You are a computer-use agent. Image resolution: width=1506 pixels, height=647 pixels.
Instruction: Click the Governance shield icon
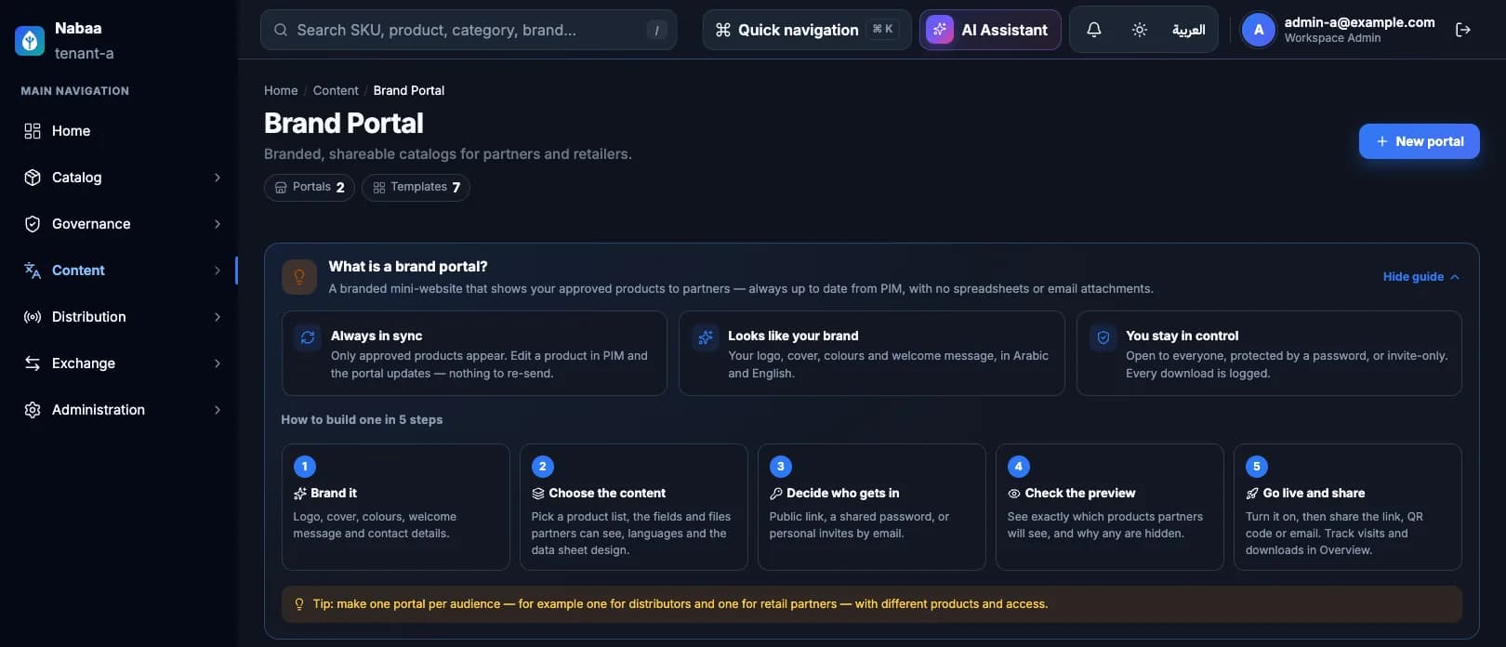point(33,224)
